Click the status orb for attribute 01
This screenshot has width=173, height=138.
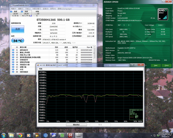pyautogui.click(x=13, y=50)
